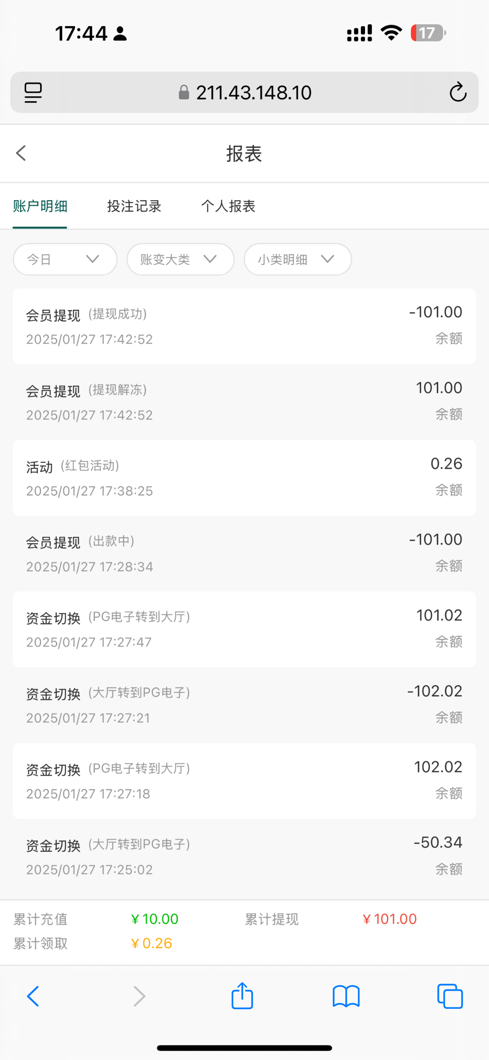Screen dimensions: 489x1060
Task: Open the -50.34 大厅转到PG电子 transfer record
Action: pyautogui.click(x=244, y=856)
